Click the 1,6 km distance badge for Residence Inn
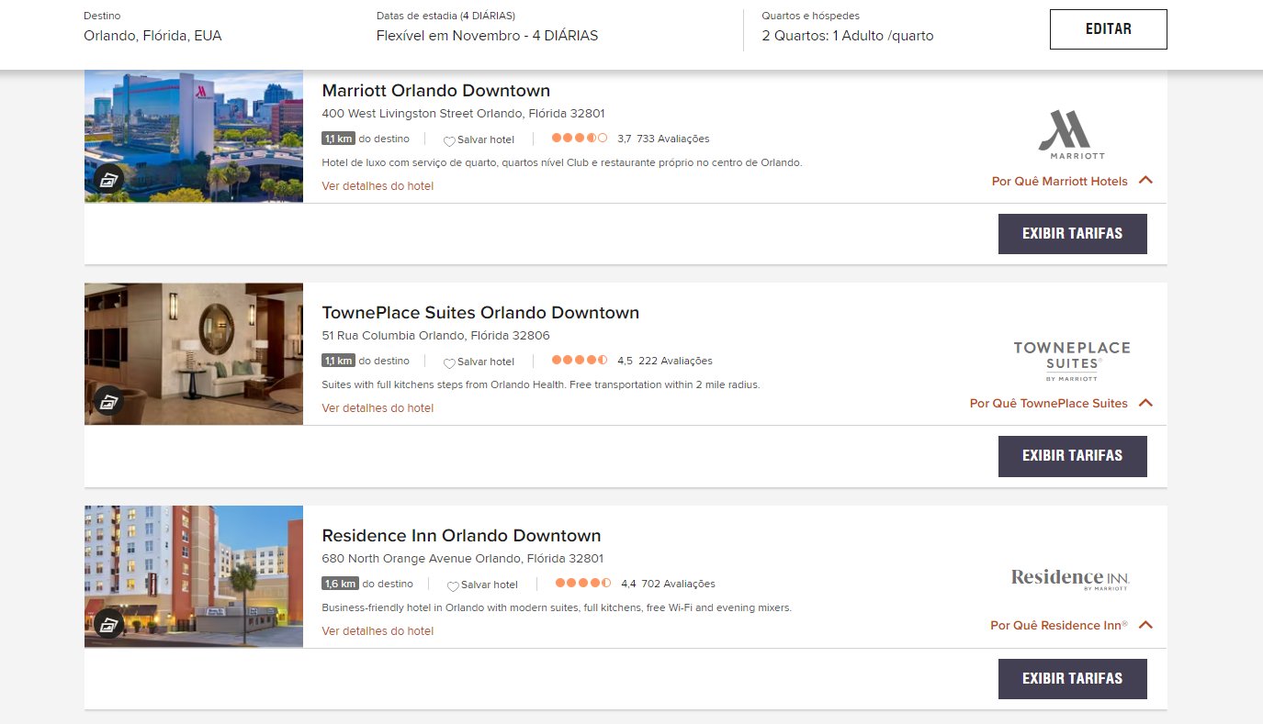Screen dimensions: 1263x724 tap(340, 584)
